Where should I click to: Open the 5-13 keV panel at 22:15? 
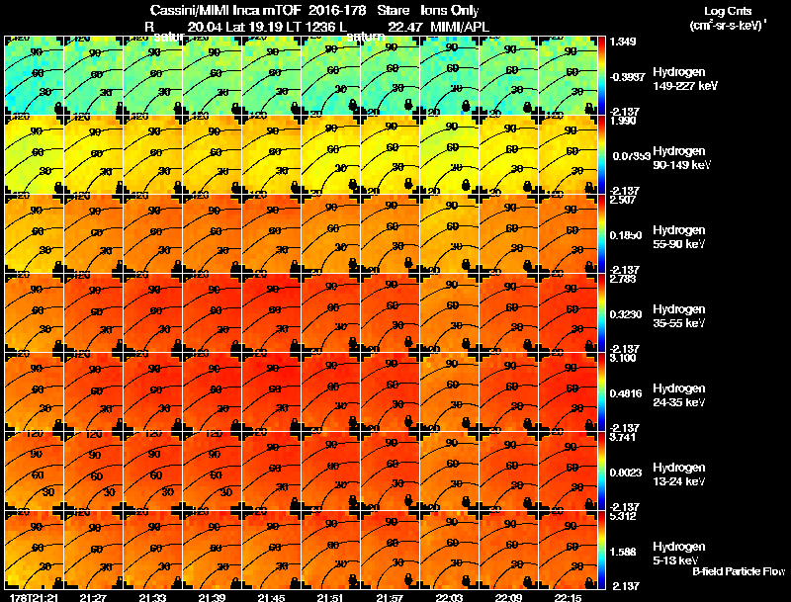(568, 550)
